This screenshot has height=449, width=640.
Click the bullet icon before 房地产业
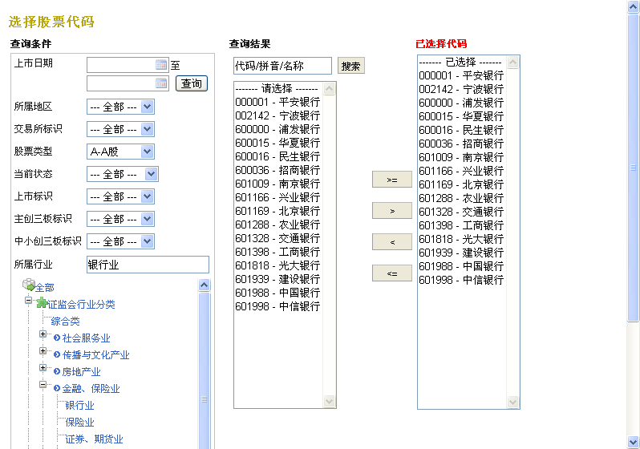pos(57,371)
